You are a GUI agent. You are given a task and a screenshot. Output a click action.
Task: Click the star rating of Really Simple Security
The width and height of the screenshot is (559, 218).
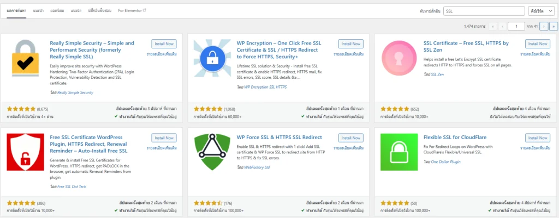(21, 109)
